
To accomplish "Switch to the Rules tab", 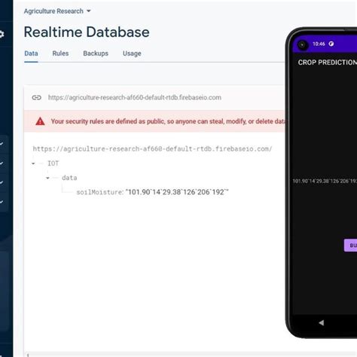I will click(x=60, y=53).
